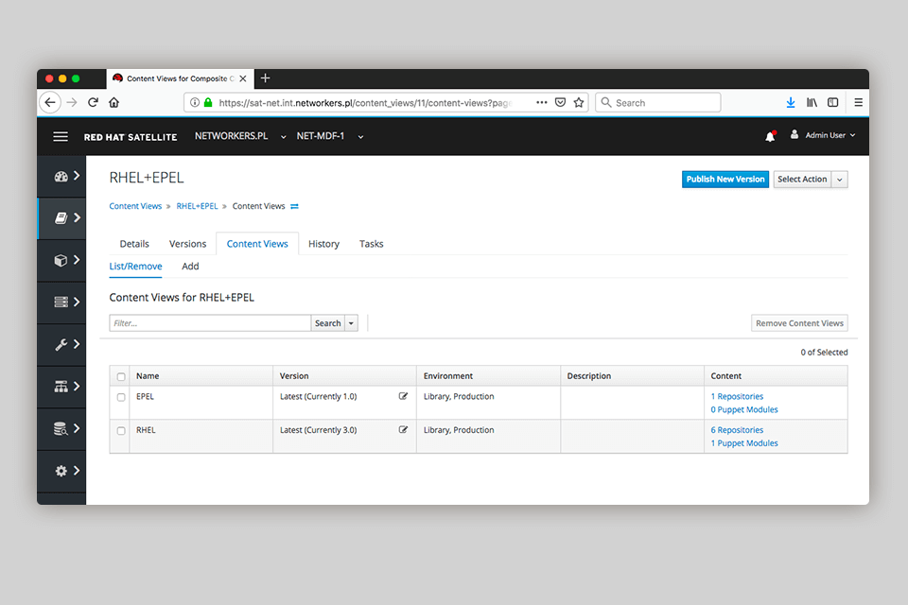Open the Hosts server sidebar icon
This screenshot has width=908, height=605.
61,302
